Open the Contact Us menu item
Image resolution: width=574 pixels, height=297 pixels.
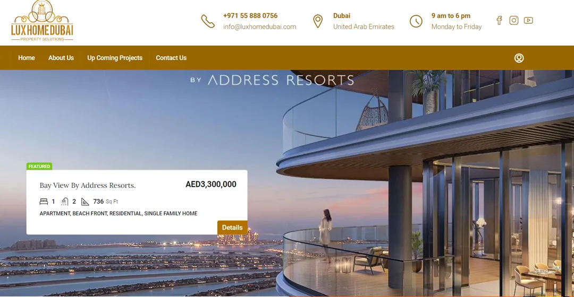click(x=171, y=58)
